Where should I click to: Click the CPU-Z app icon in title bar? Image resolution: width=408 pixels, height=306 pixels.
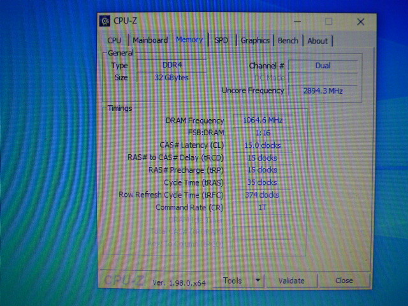point(105,21)
